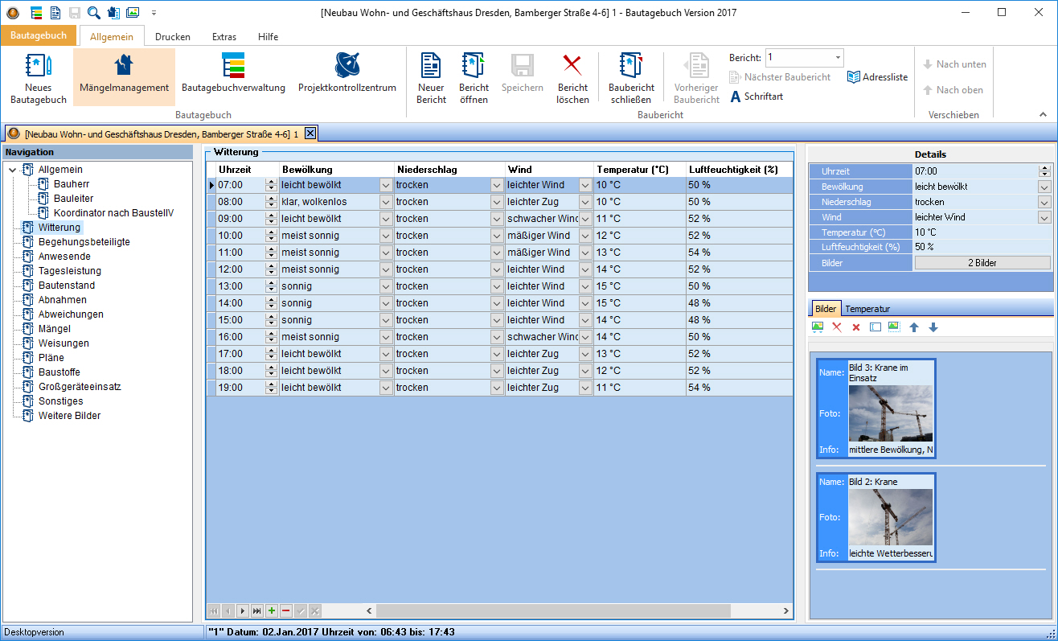The width and height of the screenshot is (1058, 641).
Task: Select Großgeräteeinsatz in navigation tree
Action: 80,387
